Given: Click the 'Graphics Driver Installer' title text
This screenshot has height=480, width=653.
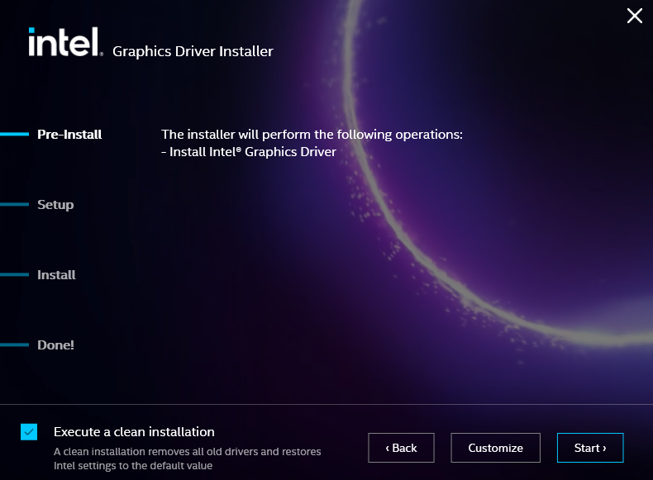Looking at the screenshot, I should coord(193,52).
